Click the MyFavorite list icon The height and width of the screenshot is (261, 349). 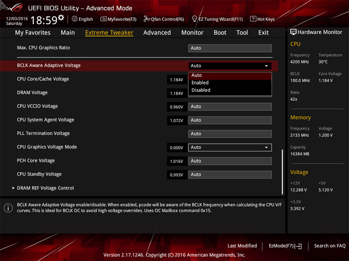point(103,19)
